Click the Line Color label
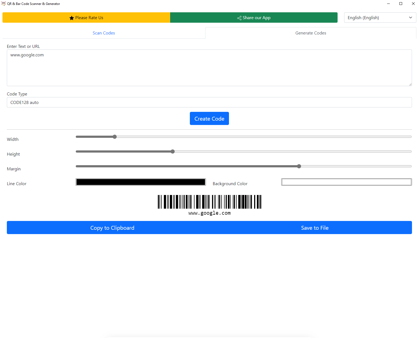 [17, 183]
